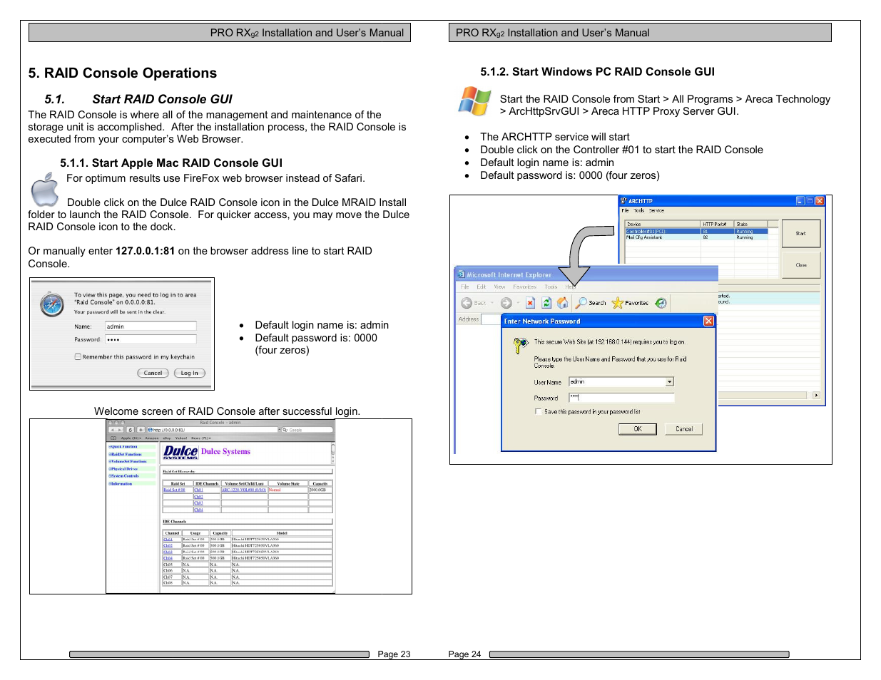This screenshot has width=881, height=680.
Task: Open the Edit menu in Internet Explorer
Action: click(x=482, y=287)
